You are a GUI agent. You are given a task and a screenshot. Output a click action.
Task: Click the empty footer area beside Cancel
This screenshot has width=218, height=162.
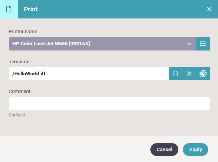point(75,149)
